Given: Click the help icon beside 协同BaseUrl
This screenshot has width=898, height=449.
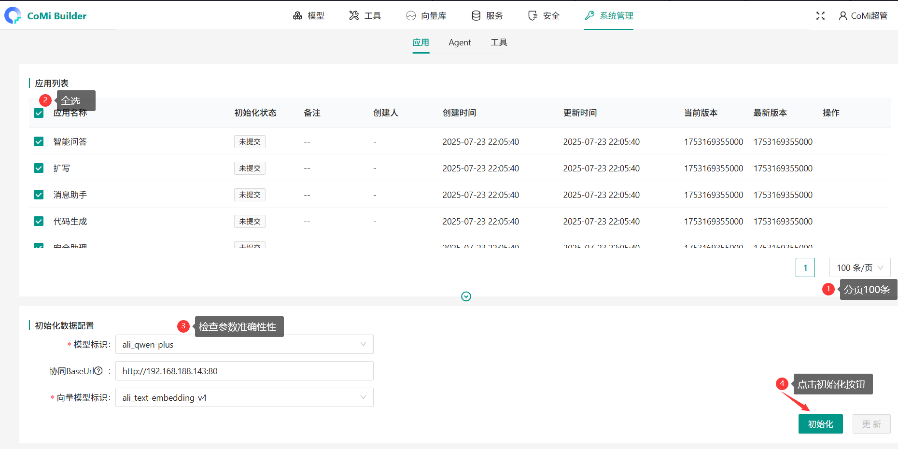Looking at the screenshot, I should (98, 371).
